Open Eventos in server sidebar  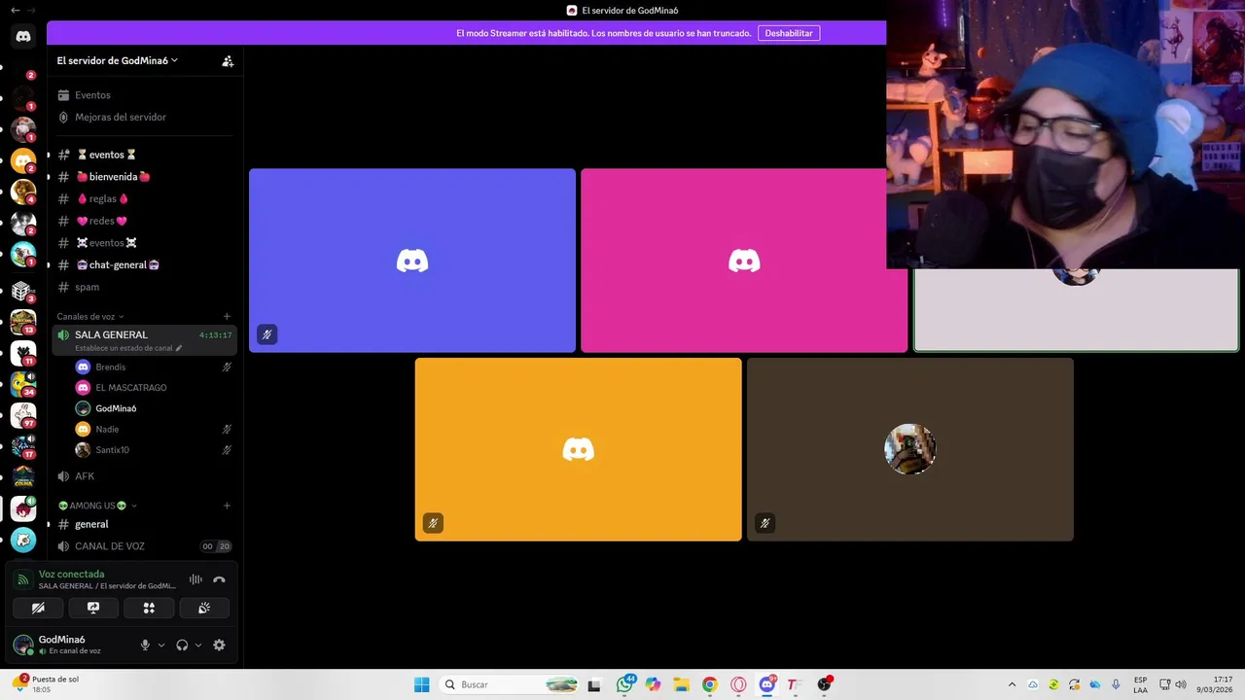click(x=92, y=95)
